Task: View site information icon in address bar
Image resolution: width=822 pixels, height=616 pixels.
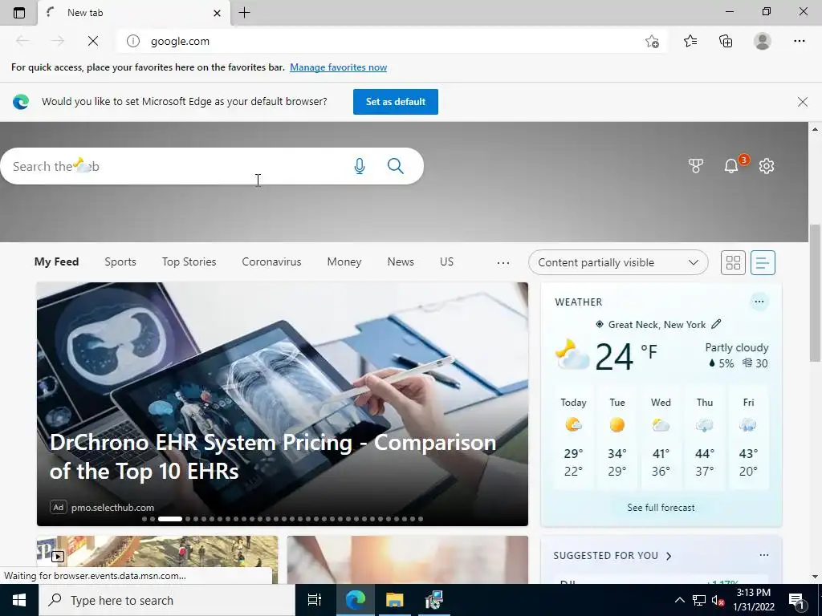Action: point(133,41)
